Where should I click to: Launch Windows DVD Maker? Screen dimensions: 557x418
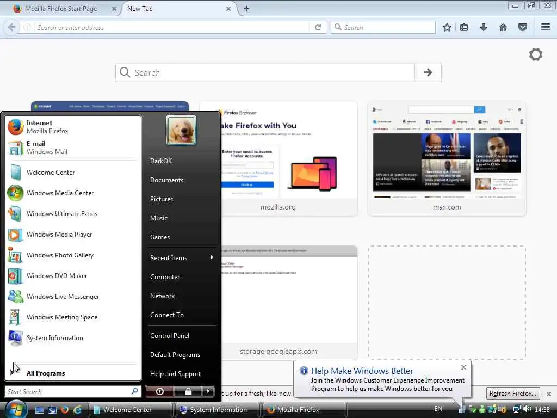pyautogui.click(x=73, y=276)
